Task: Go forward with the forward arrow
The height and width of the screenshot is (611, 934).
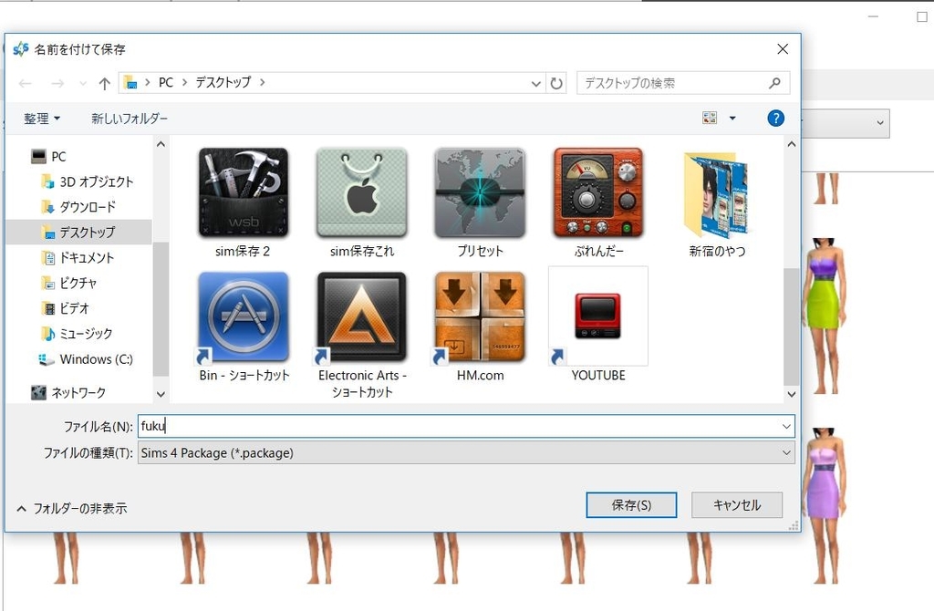Action: click(57, 83)
